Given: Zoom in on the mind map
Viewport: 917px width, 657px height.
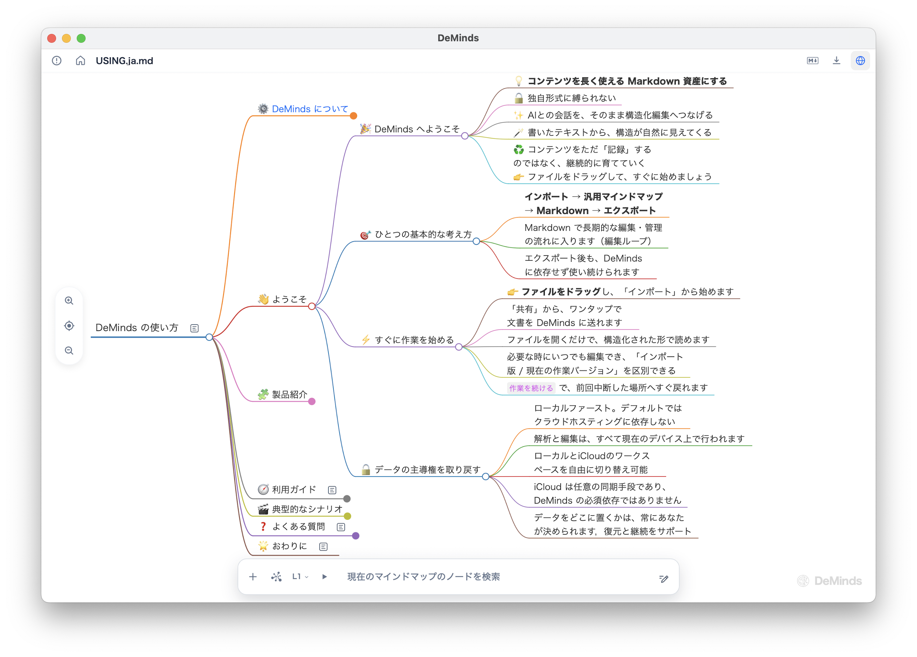Looking at the screenshot, I should 69,300.
